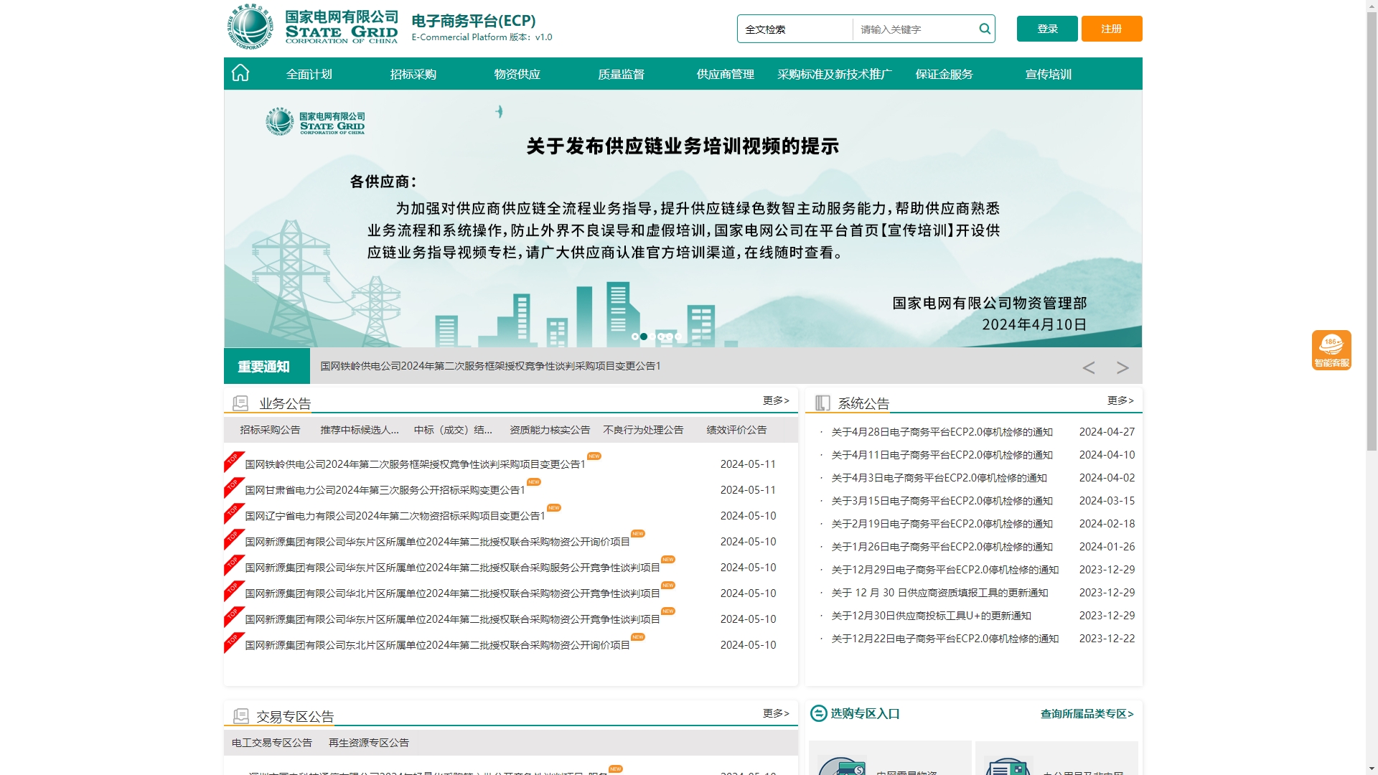Open the 采购标准及新技术推广 menu
The height and width of the screenshot is (775, 1378).
pyautogui.click(x=835, y=74)
